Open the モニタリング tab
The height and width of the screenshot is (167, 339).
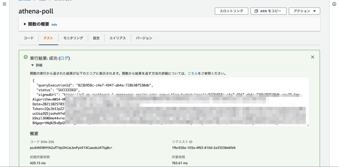[73, 38]
